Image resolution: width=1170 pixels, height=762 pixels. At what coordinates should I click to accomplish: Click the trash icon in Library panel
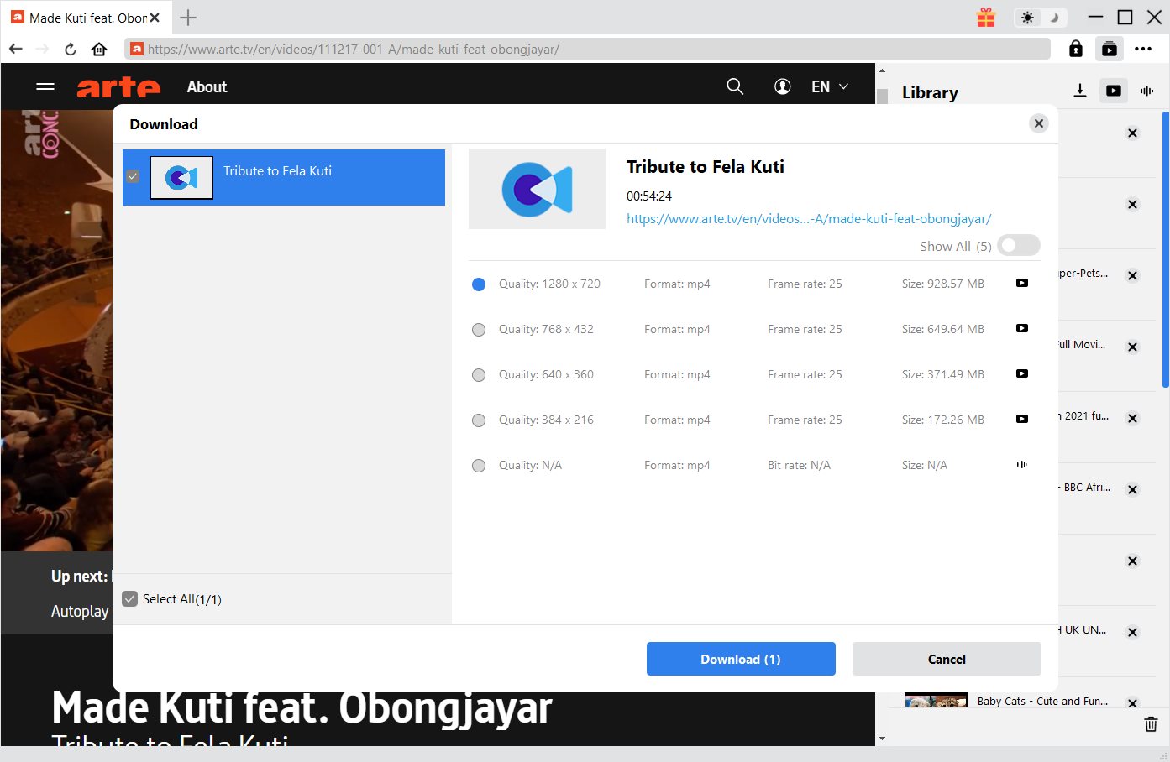coord(1151,723)
